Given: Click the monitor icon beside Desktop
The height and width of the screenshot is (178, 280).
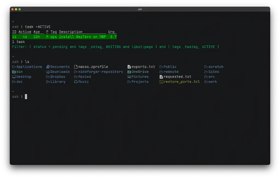Looking at the screenshot, I should (14, 77).
